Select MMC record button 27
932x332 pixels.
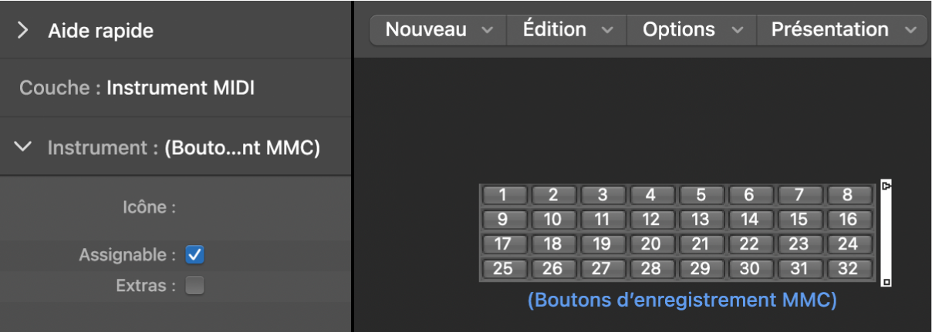[x=602, y=270]
